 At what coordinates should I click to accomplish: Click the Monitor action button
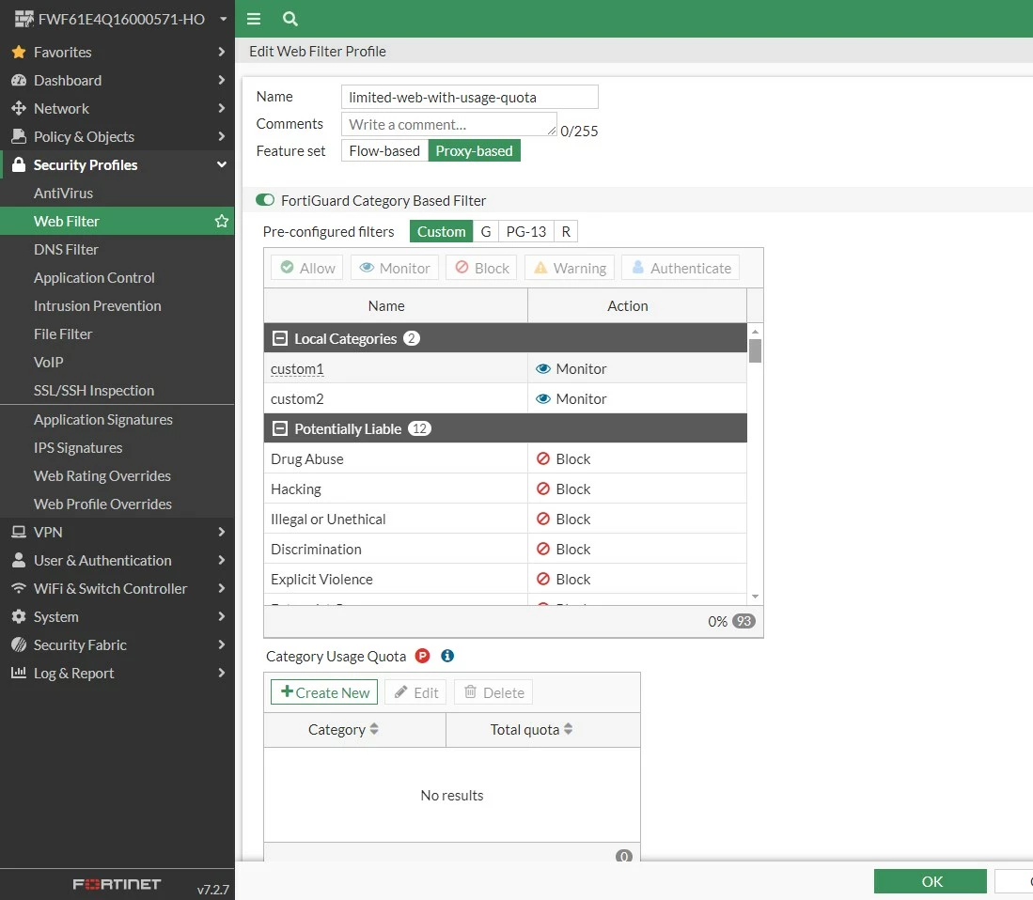395,268
